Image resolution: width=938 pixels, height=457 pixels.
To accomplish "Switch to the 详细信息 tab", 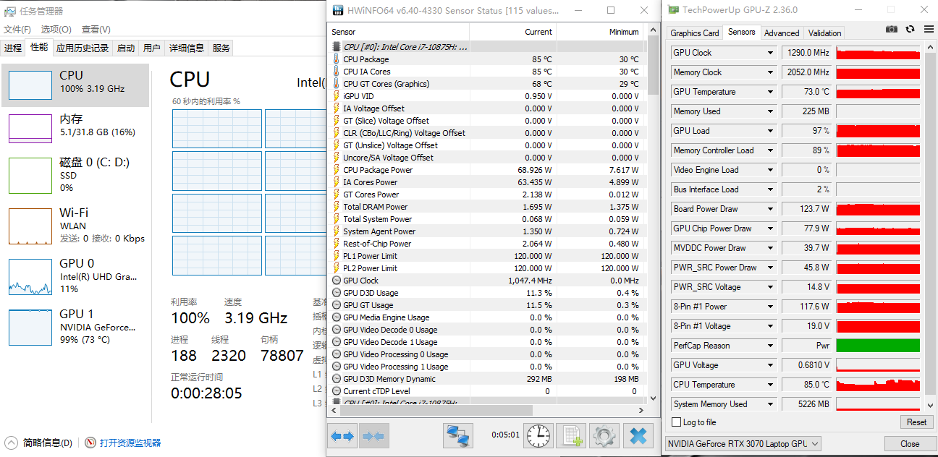I will (x=187, y=48).
